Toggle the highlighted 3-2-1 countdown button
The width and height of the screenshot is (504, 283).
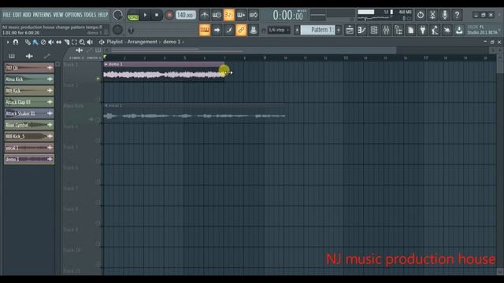point(229,15)
